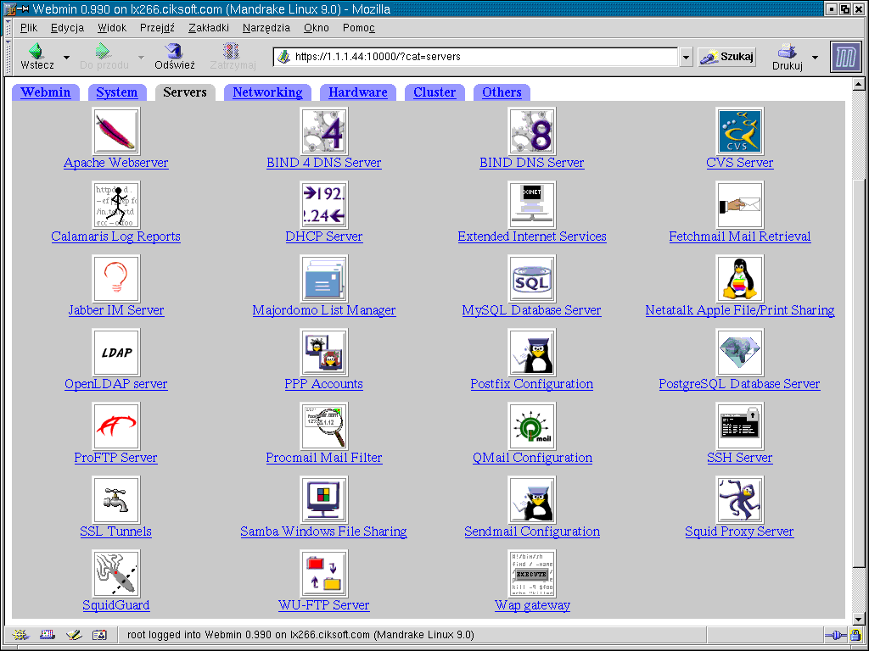Select the PPP Accounts icon
This screenshot has width=869, height=651.
pos(323,352)
